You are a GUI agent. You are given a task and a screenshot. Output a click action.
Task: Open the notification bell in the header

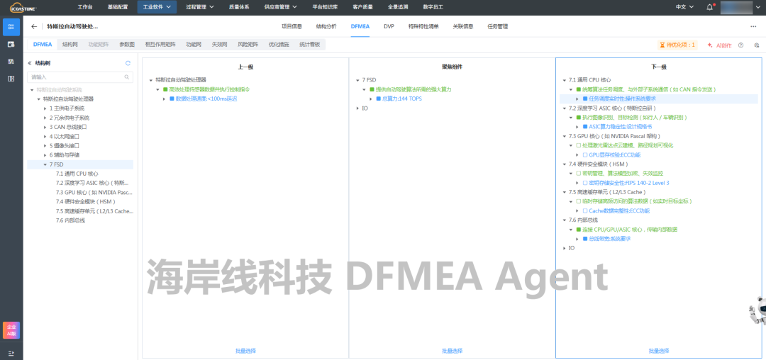pyautogui.click(x=709, y=7)
